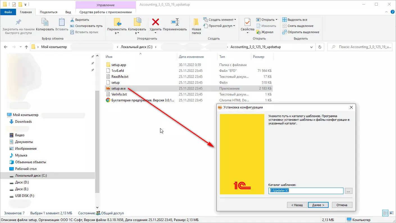Create a folder with Новая папка

196,26
